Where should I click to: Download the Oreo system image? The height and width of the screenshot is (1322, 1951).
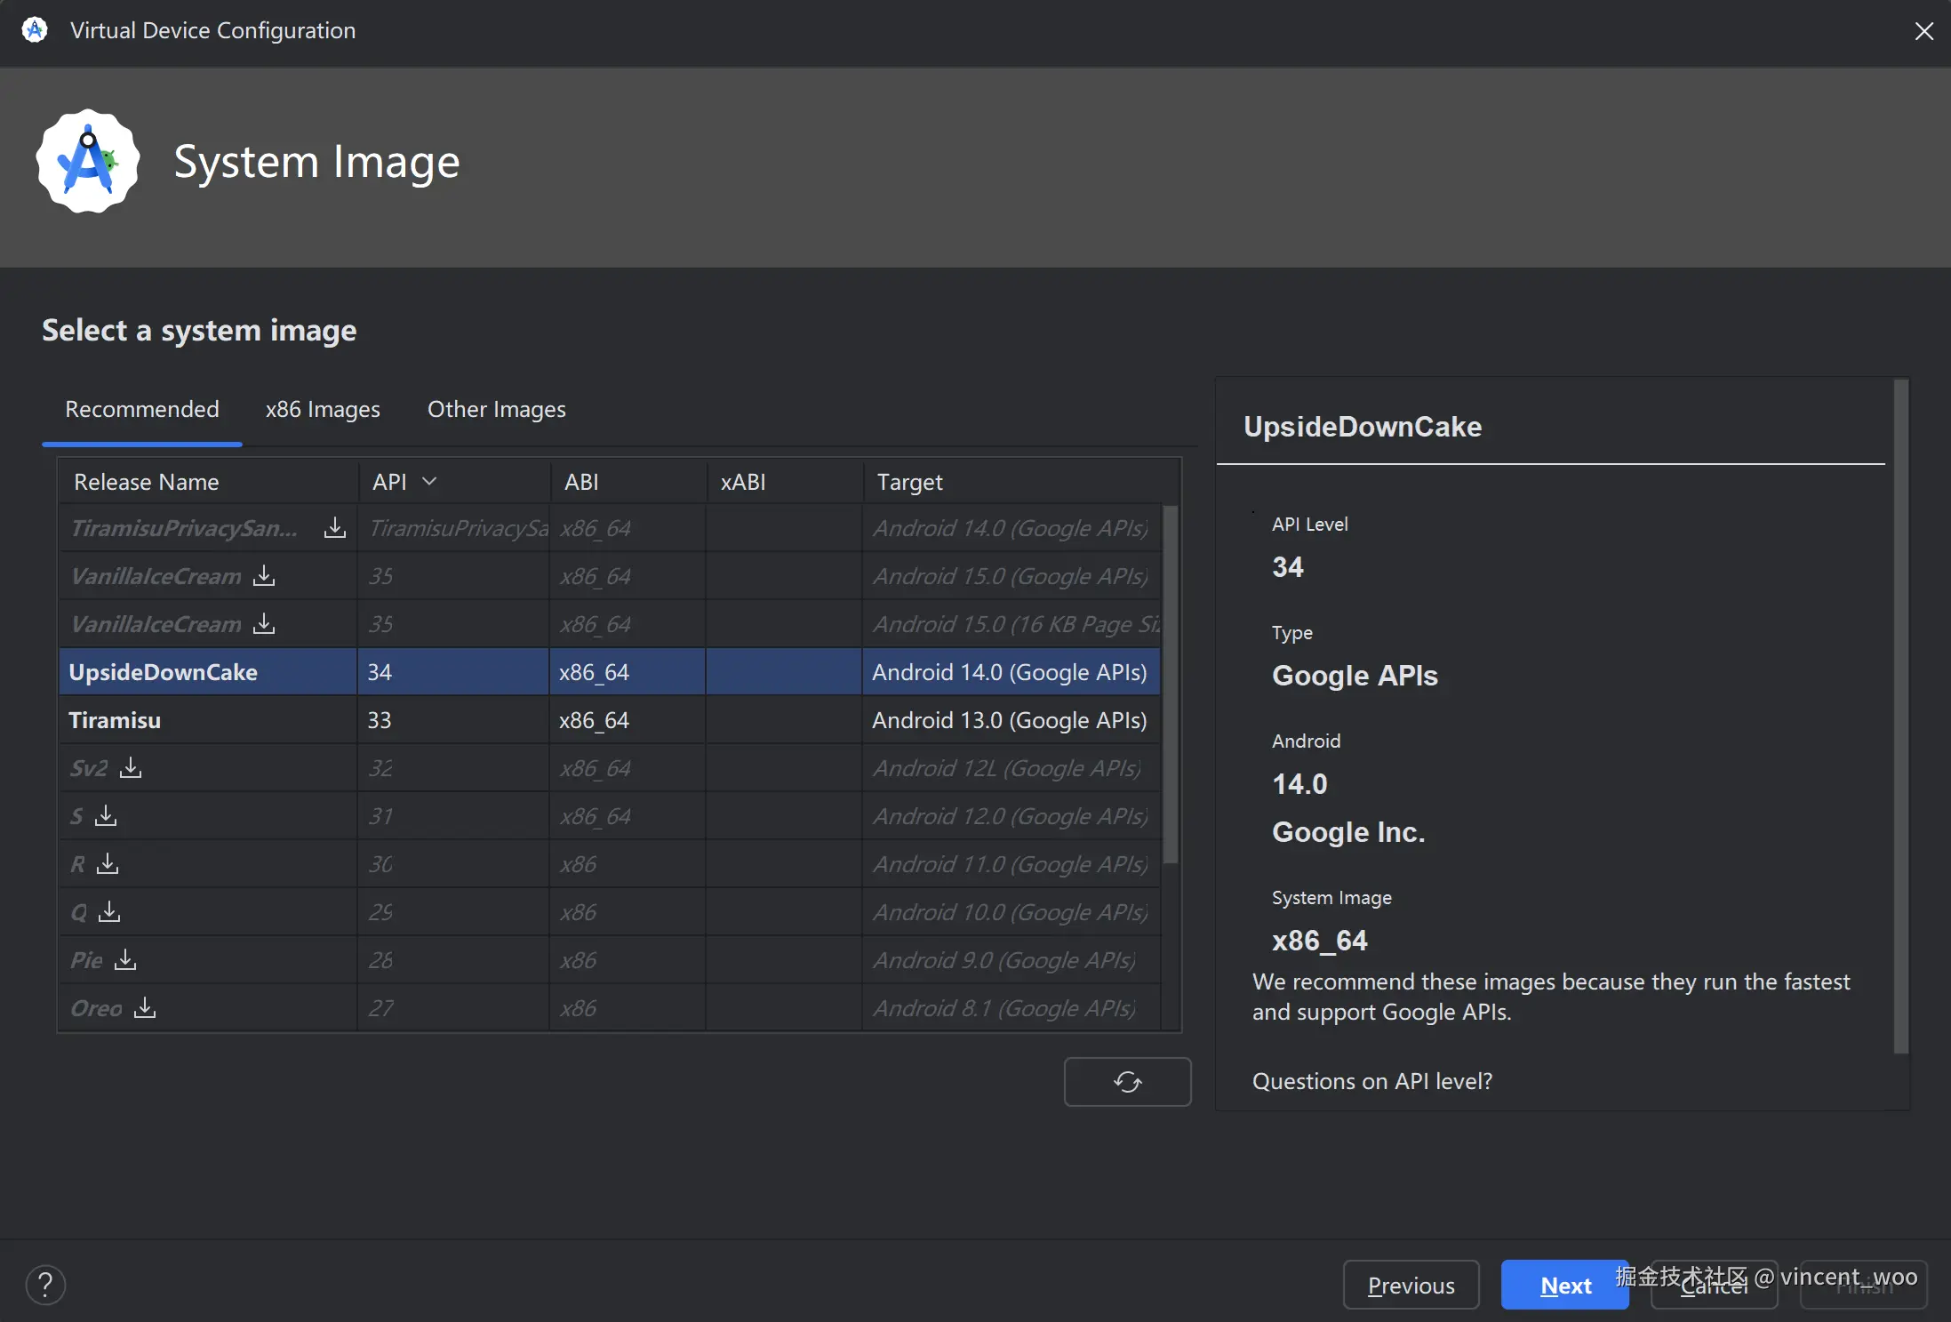(x=145, y=1008)
